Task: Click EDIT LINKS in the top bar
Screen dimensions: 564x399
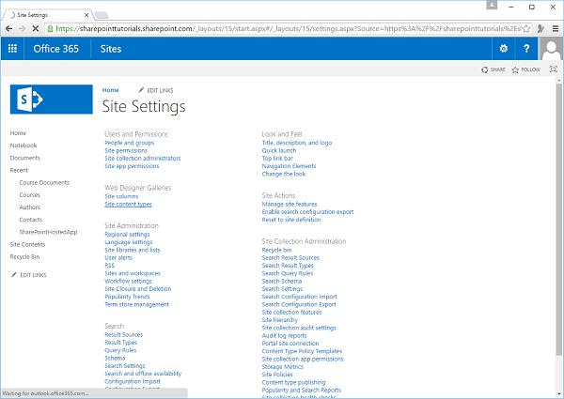Action: (156, 90)
